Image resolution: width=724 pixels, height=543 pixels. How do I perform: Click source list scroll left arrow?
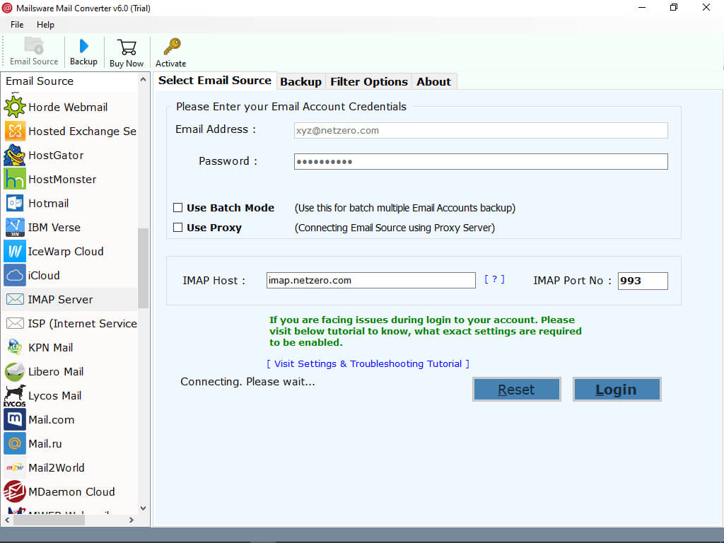pos(7,520)
